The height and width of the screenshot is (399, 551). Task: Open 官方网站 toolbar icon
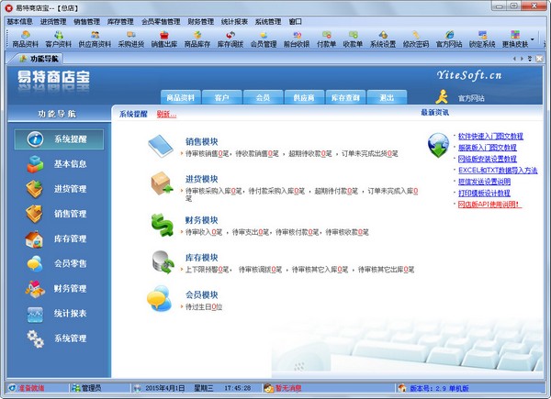449,39
